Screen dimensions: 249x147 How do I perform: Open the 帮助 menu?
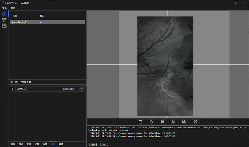click(x=13, y=8)
